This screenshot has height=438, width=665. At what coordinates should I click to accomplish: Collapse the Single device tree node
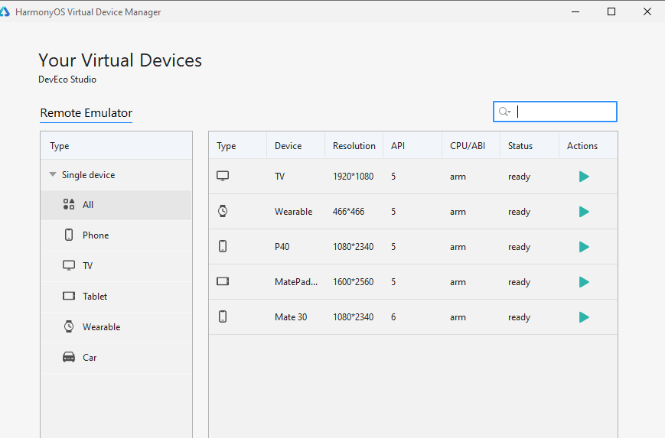tap(53, 175)
